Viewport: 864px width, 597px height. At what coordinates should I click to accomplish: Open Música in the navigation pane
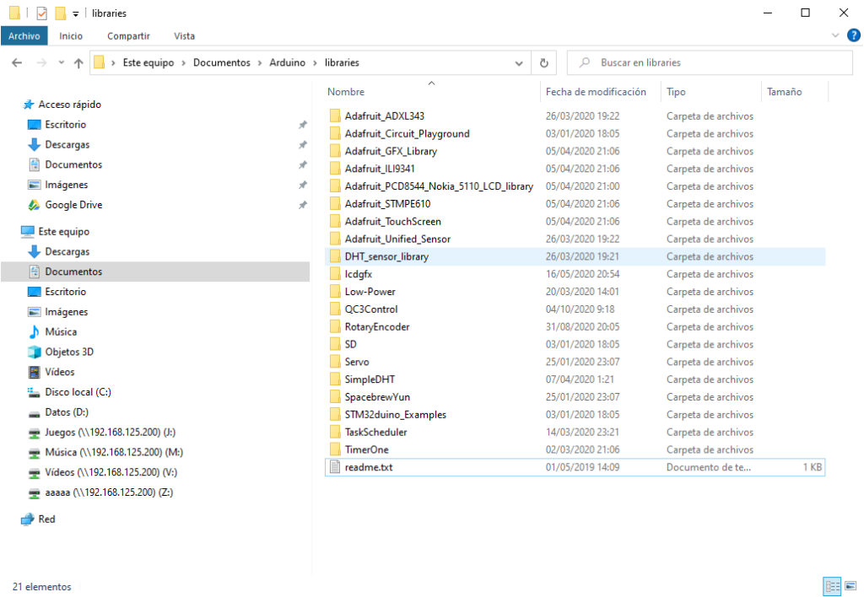click(x=61, y=332)
